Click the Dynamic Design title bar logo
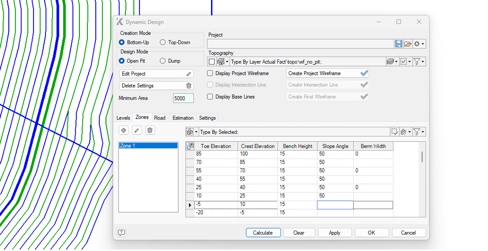 pyautogui.click(x=120, y=22)
